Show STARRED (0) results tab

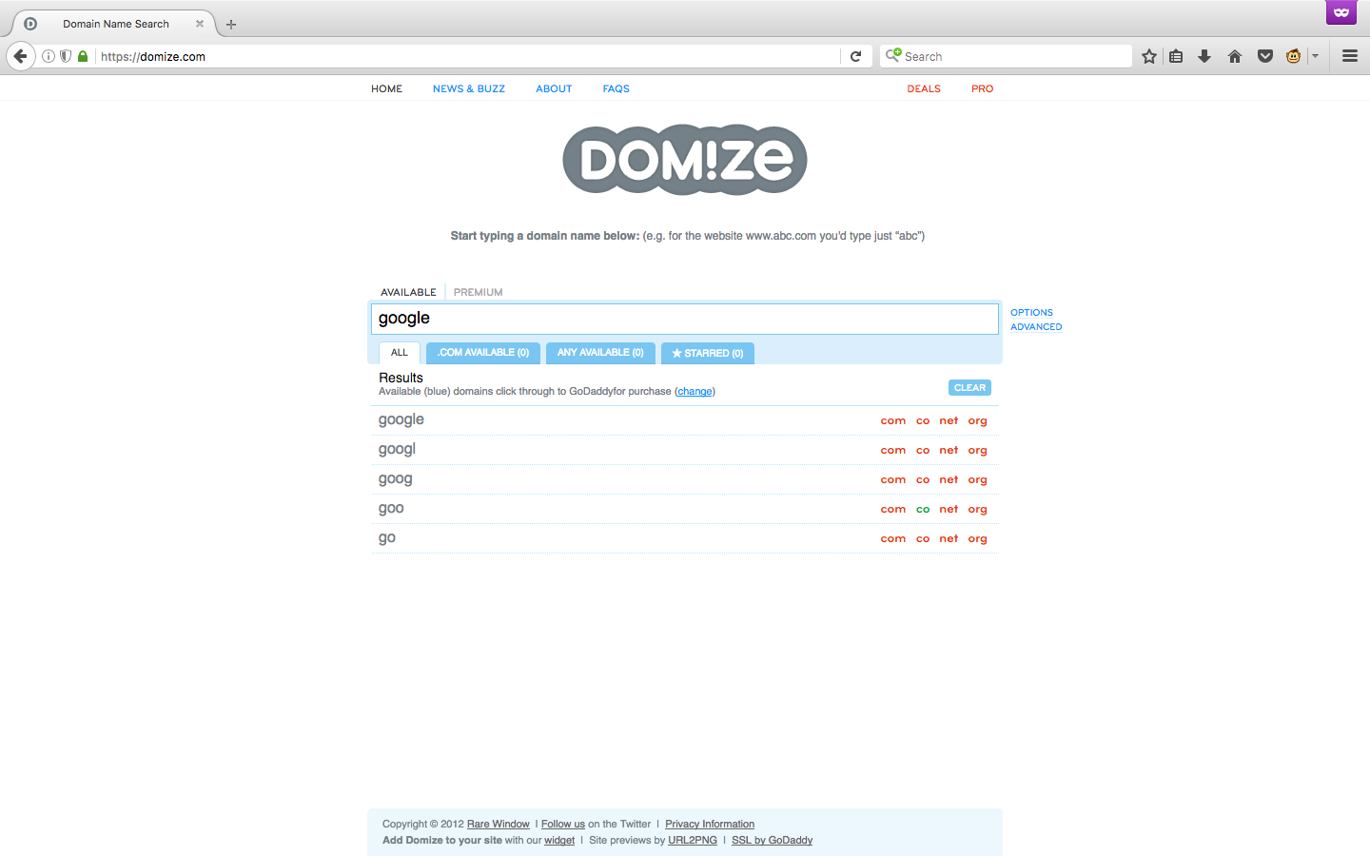point(708,353)
